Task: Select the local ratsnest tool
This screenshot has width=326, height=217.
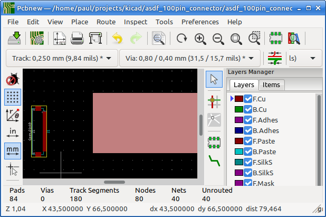Action: click(214, 120)
